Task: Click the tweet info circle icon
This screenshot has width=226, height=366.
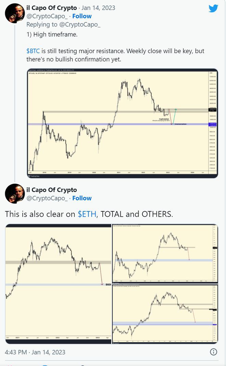Action: pyautogui.click(x=213, y=352)
